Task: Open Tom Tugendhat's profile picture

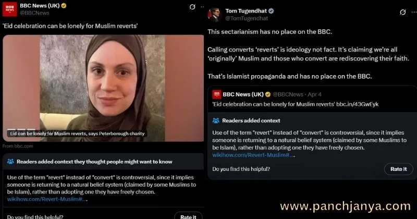Action: point(215,15)
